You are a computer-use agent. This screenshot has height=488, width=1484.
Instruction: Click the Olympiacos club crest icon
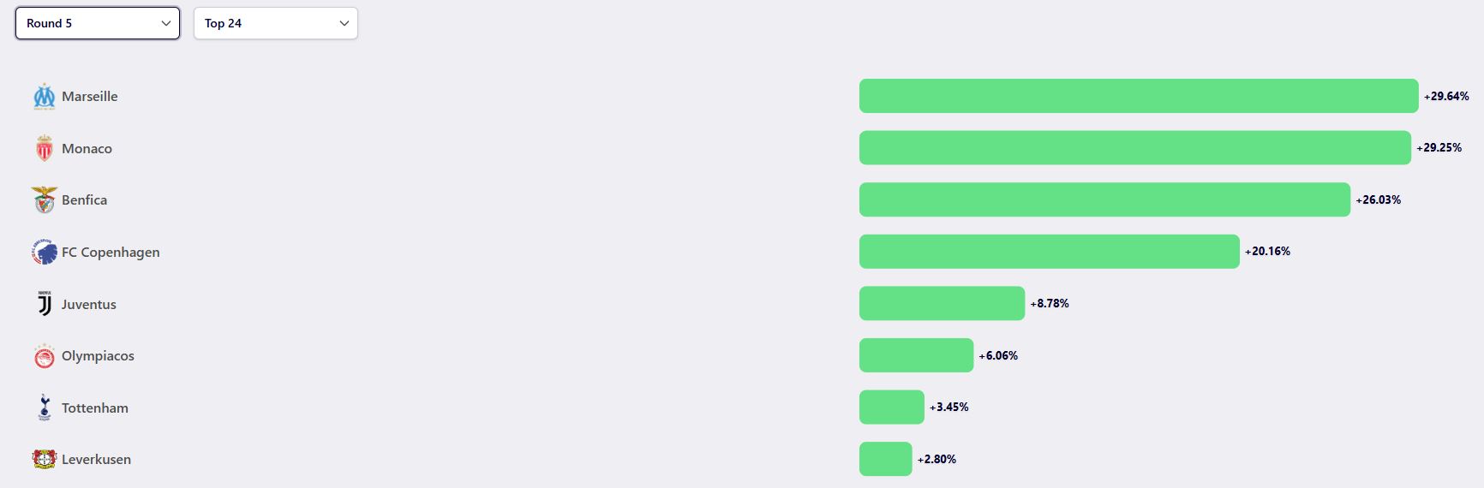point(44,356)
